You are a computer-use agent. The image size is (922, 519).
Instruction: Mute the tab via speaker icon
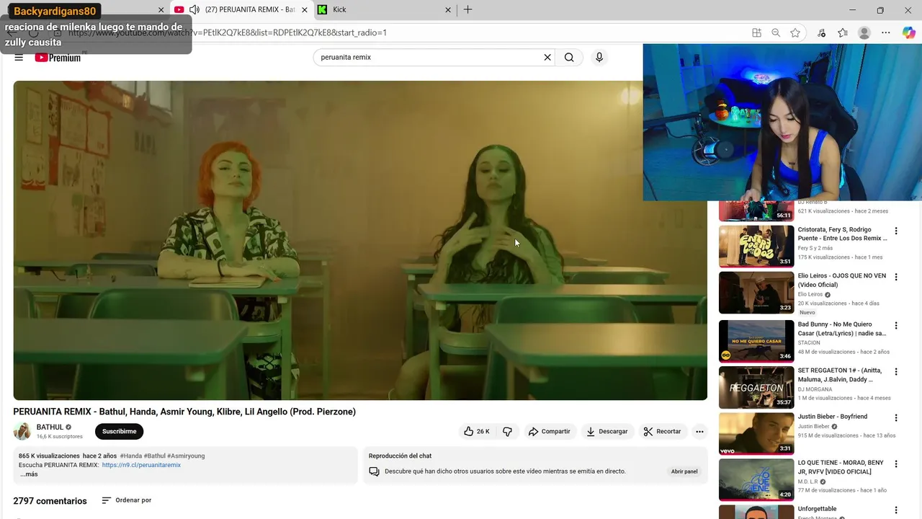pos(194,10)
